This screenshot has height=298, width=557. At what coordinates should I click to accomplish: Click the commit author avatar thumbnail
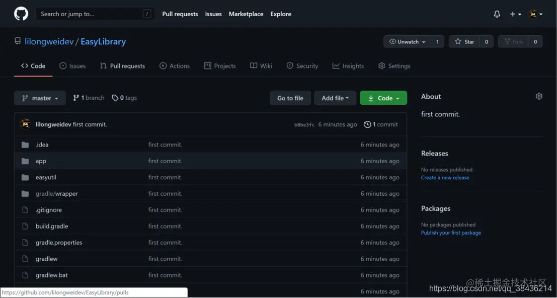coord(25,124)
